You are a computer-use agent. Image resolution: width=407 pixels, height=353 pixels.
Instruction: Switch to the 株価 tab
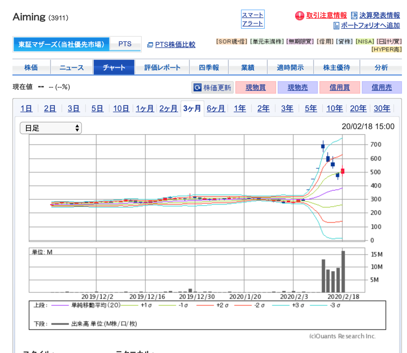click(x=31, y=67)
